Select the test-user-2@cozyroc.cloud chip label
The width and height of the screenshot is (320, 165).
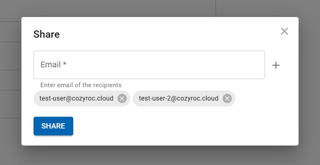pos(178,99)
